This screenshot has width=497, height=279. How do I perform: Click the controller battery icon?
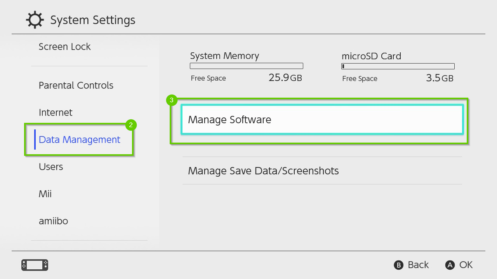(34, 265)
